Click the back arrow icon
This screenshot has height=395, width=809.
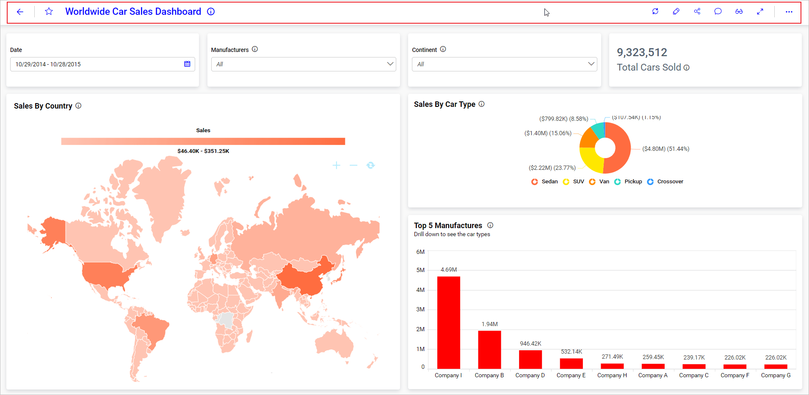point(20,12)
